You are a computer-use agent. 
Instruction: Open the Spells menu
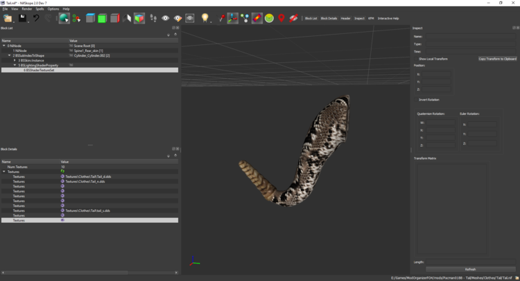pyautogui.click(x=40, y=9)
